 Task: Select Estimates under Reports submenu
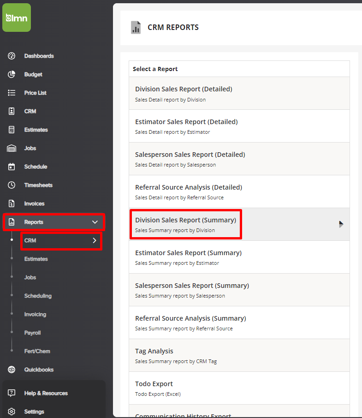36,259
